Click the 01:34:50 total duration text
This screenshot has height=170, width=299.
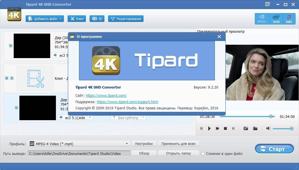(287, 116)
